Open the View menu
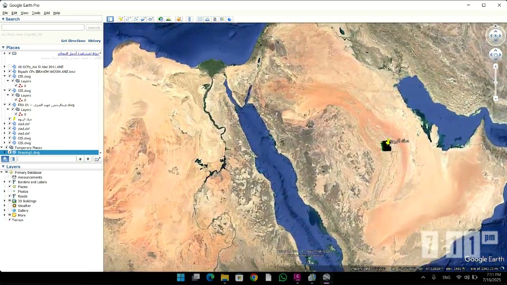The image size is (507, 285). pyautogui.click(x=25, y=13)
